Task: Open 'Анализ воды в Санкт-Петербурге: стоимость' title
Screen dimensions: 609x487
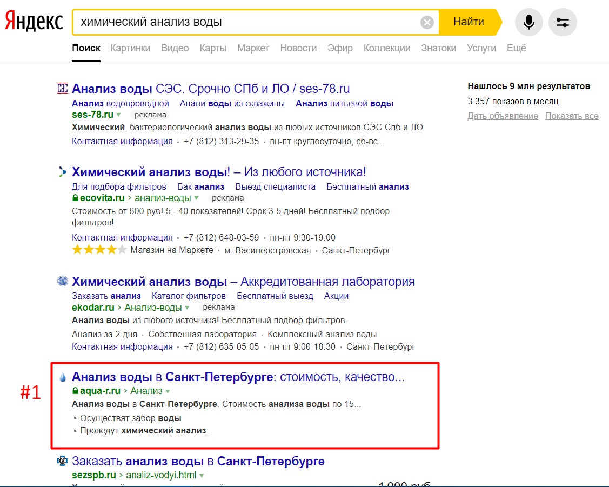Action: [x=238, y=377]
